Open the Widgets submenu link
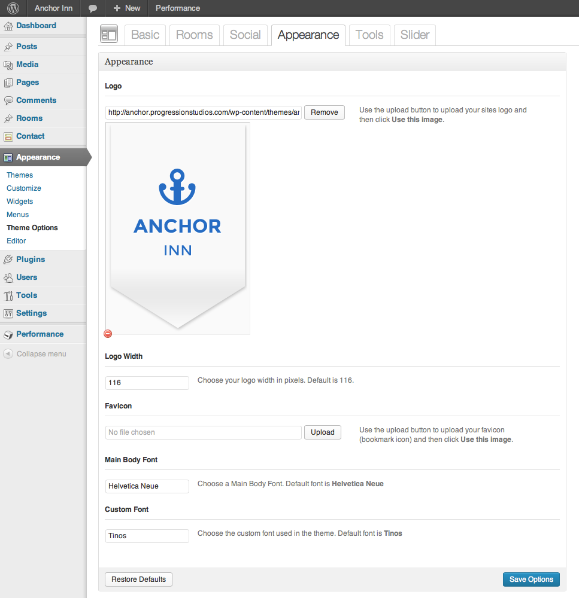This screenshot has height=598, width=579. pos(20,202)
